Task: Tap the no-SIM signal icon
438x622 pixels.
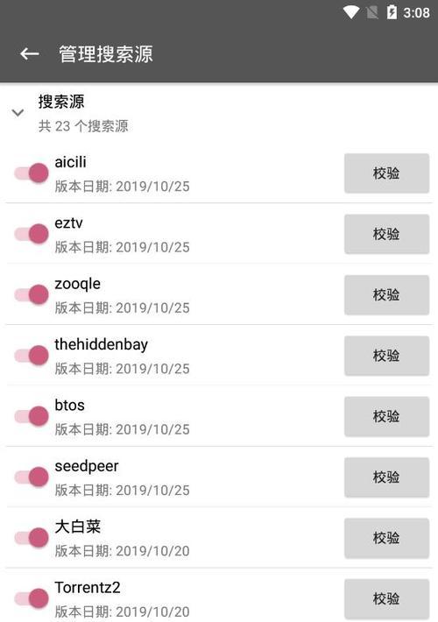Action: pos(372,12)
